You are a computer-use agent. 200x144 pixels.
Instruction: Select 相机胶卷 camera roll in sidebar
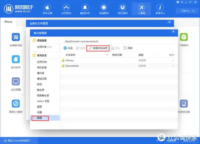coord(42,67)
